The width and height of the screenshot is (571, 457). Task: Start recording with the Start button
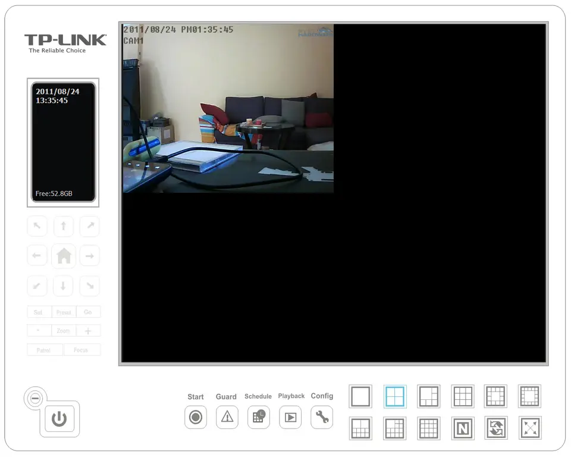pos(196,417)
